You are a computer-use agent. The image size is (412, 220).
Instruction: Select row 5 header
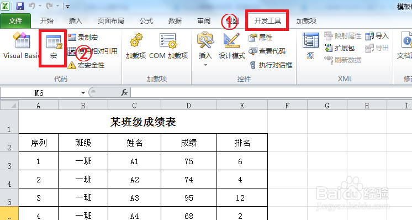9,197
